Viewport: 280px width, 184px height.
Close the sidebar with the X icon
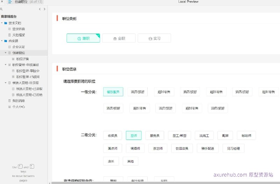(x=2, y=2)
